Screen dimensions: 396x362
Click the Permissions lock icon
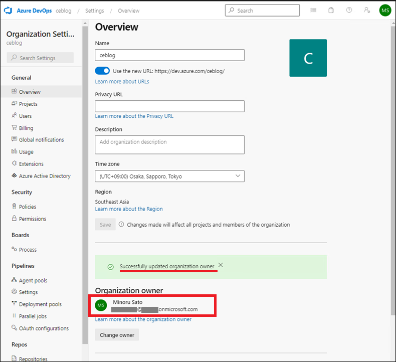pos(14,218)
